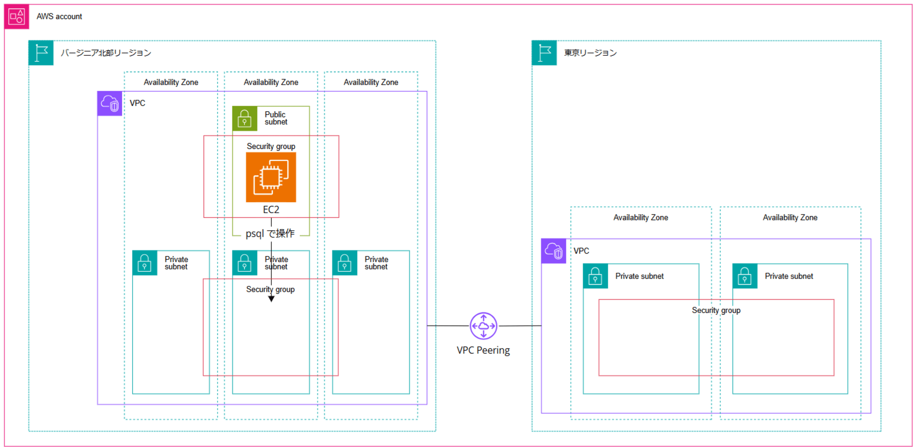Select the 'VPC Peering' label

pos(483,350)
